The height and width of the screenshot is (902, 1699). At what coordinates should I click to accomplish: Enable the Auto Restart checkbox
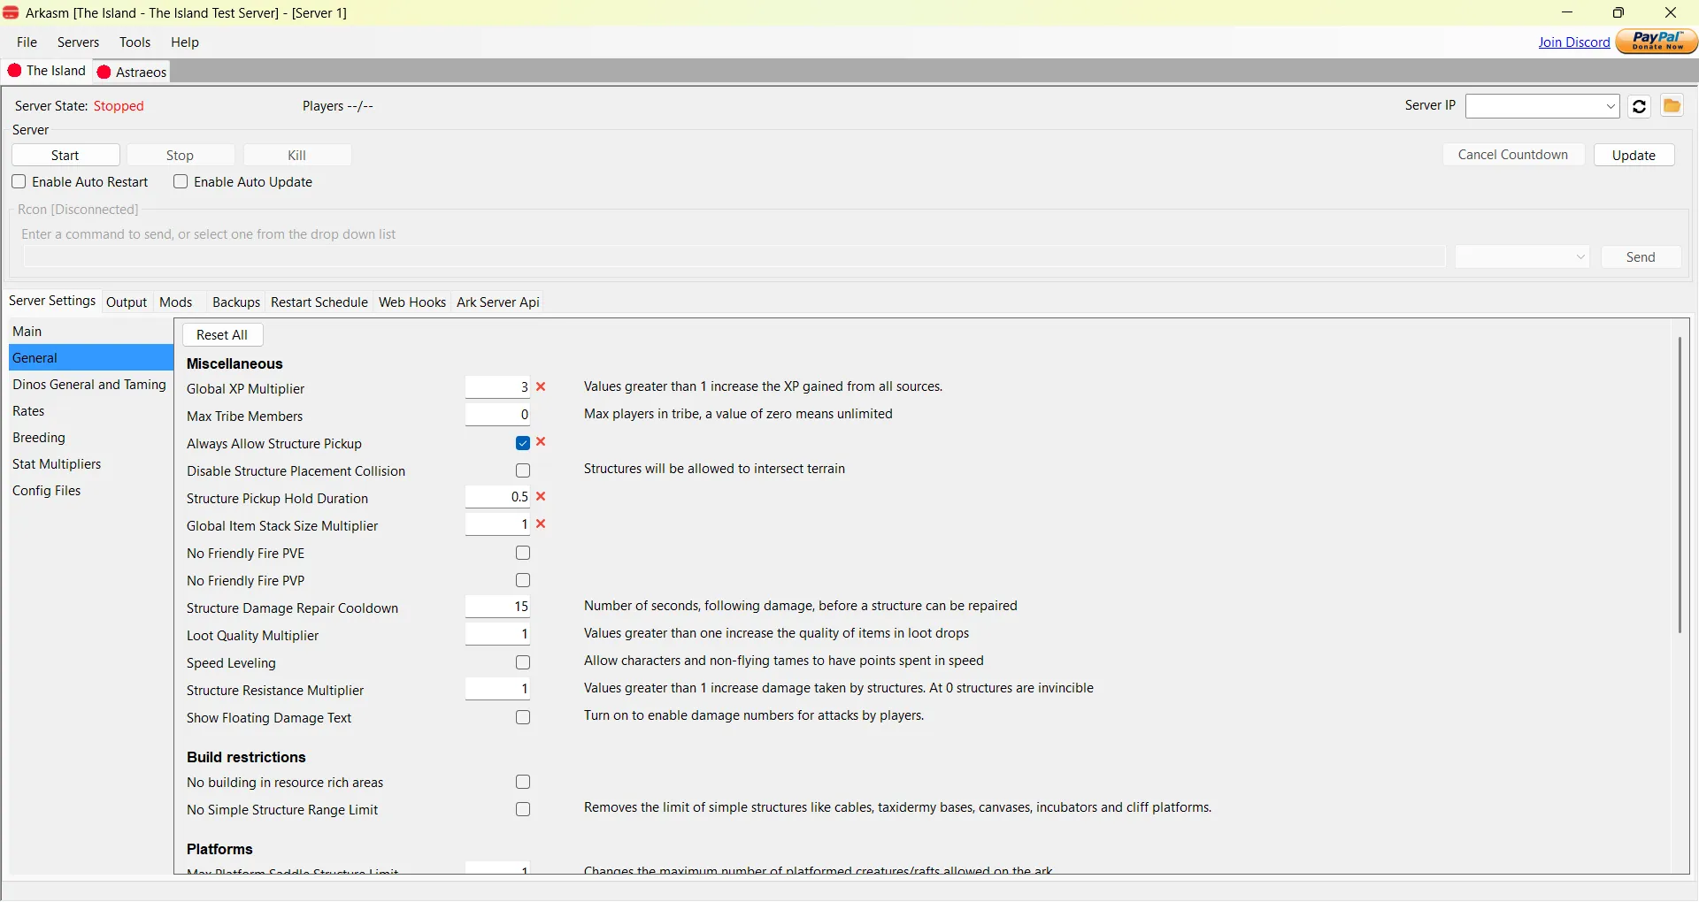[19, 181]
